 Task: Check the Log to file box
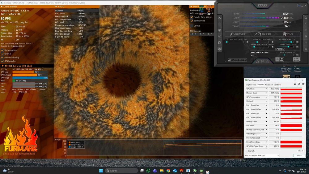(247, 151)
